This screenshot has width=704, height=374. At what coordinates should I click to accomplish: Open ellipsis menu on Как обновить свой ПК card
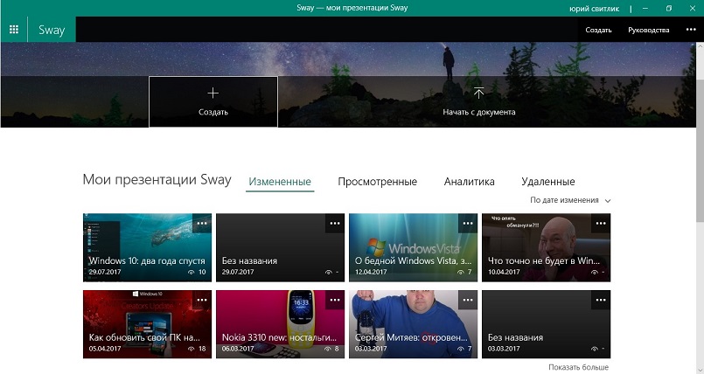click(x=202, y=300)
